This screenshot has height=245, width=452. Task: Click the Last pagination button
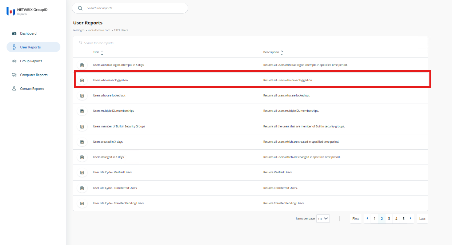422,218
